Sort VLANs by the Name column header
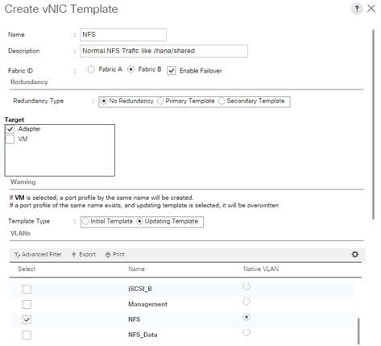 pyautogui.click(x=136, y=269)
